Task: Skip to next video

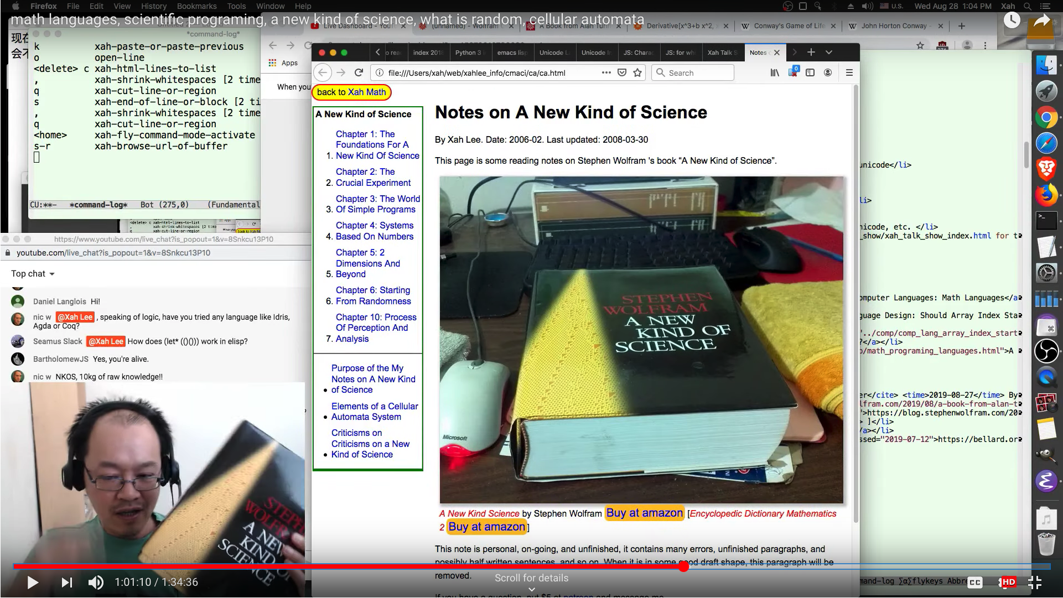Action: coord(66,582)
